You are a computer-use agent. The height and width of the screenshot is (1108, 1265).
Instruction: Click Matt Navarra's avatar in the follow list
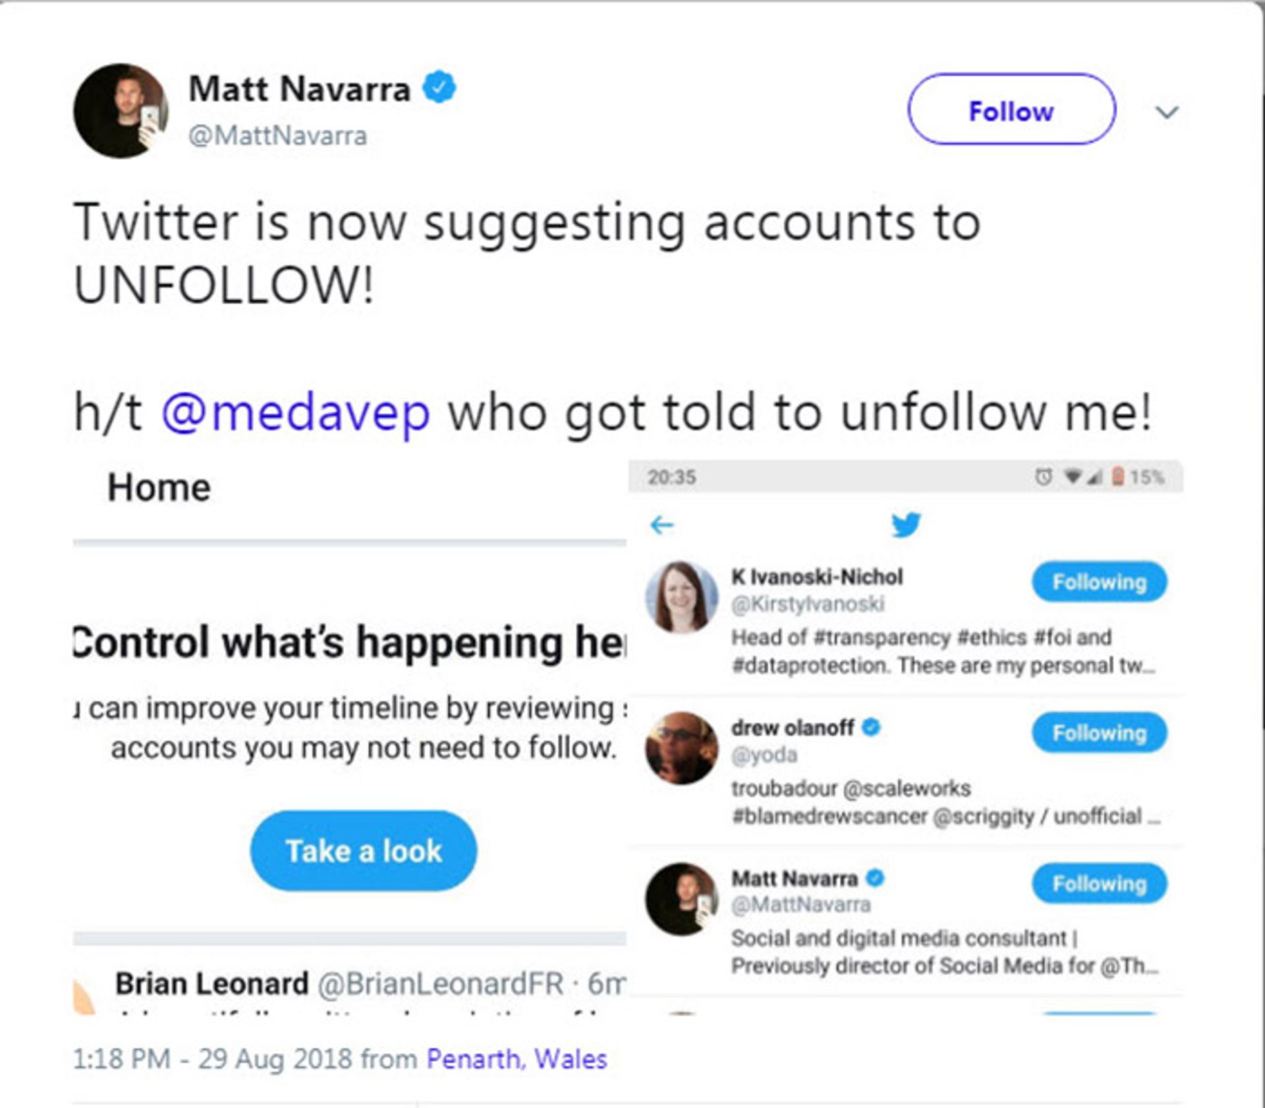[681, 898]
